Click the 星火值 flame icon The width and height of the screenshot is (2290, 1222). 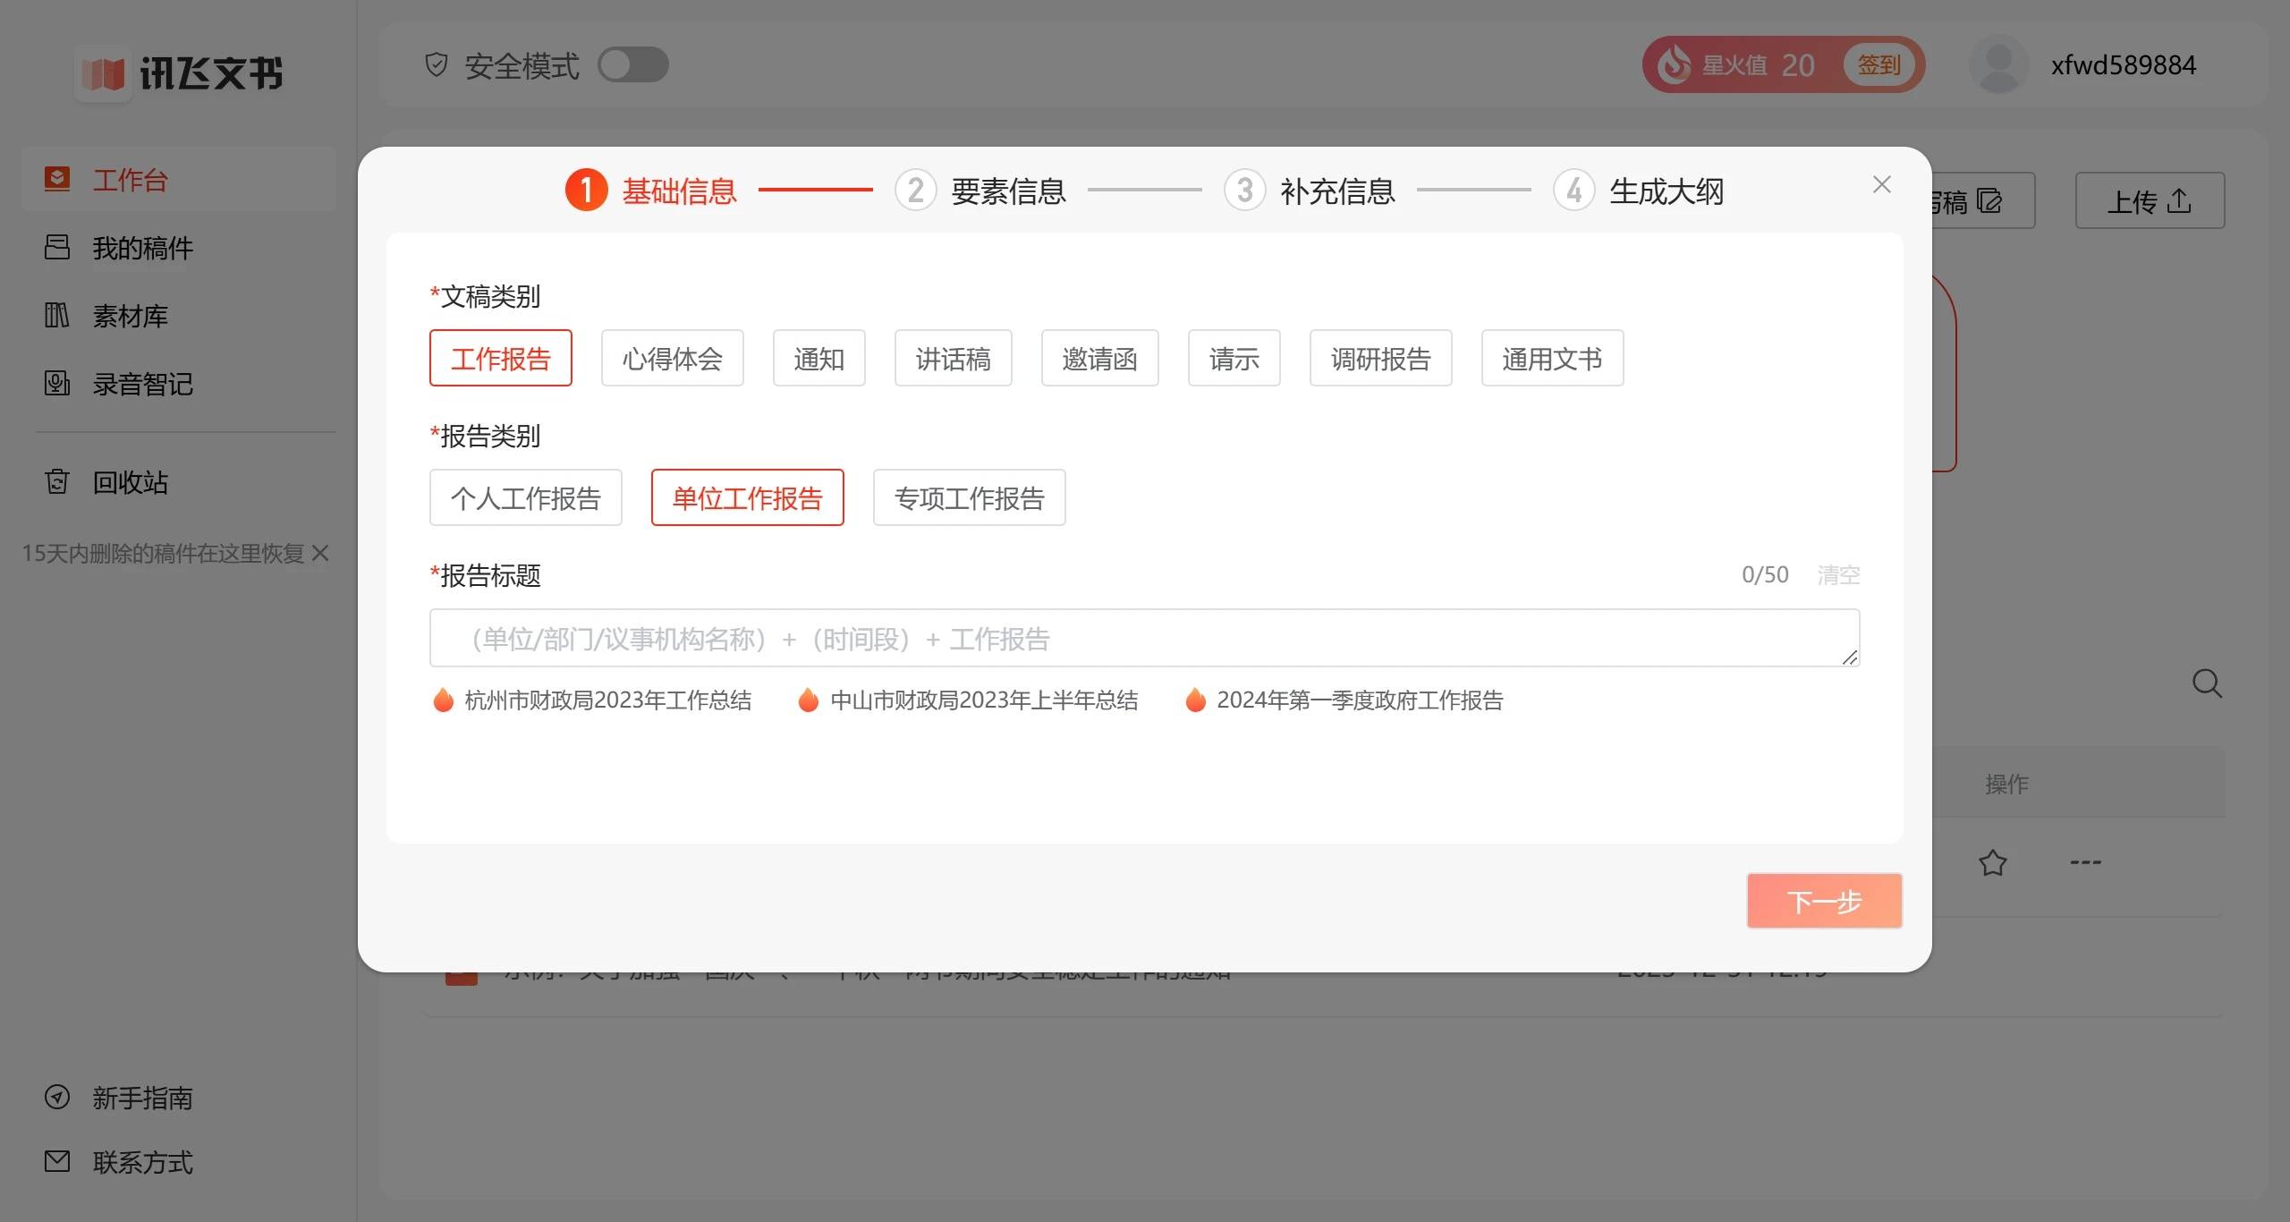1674,64
